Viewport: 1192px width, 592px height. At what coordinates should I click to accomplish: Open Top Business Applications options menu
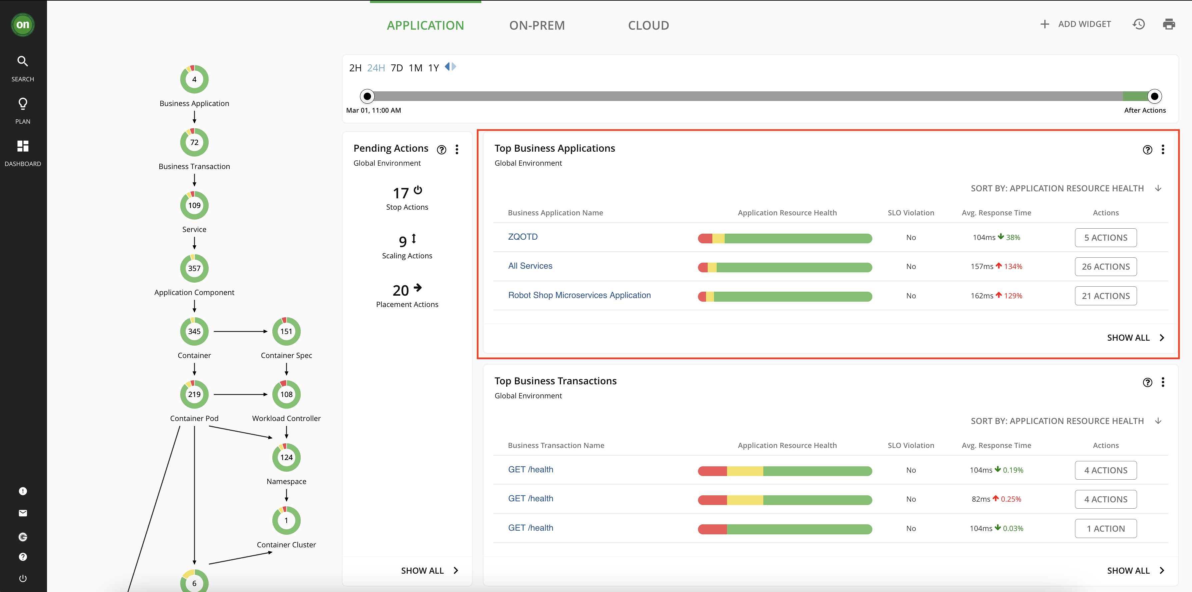pos(1163,150)
